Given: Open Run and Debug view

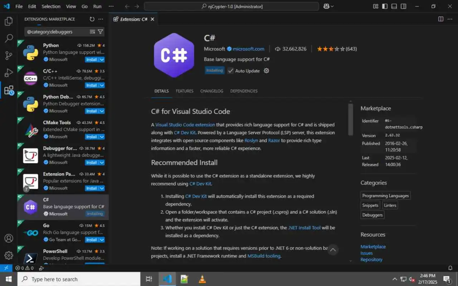Looking at the screenshot, I should [x=9, y=73].
